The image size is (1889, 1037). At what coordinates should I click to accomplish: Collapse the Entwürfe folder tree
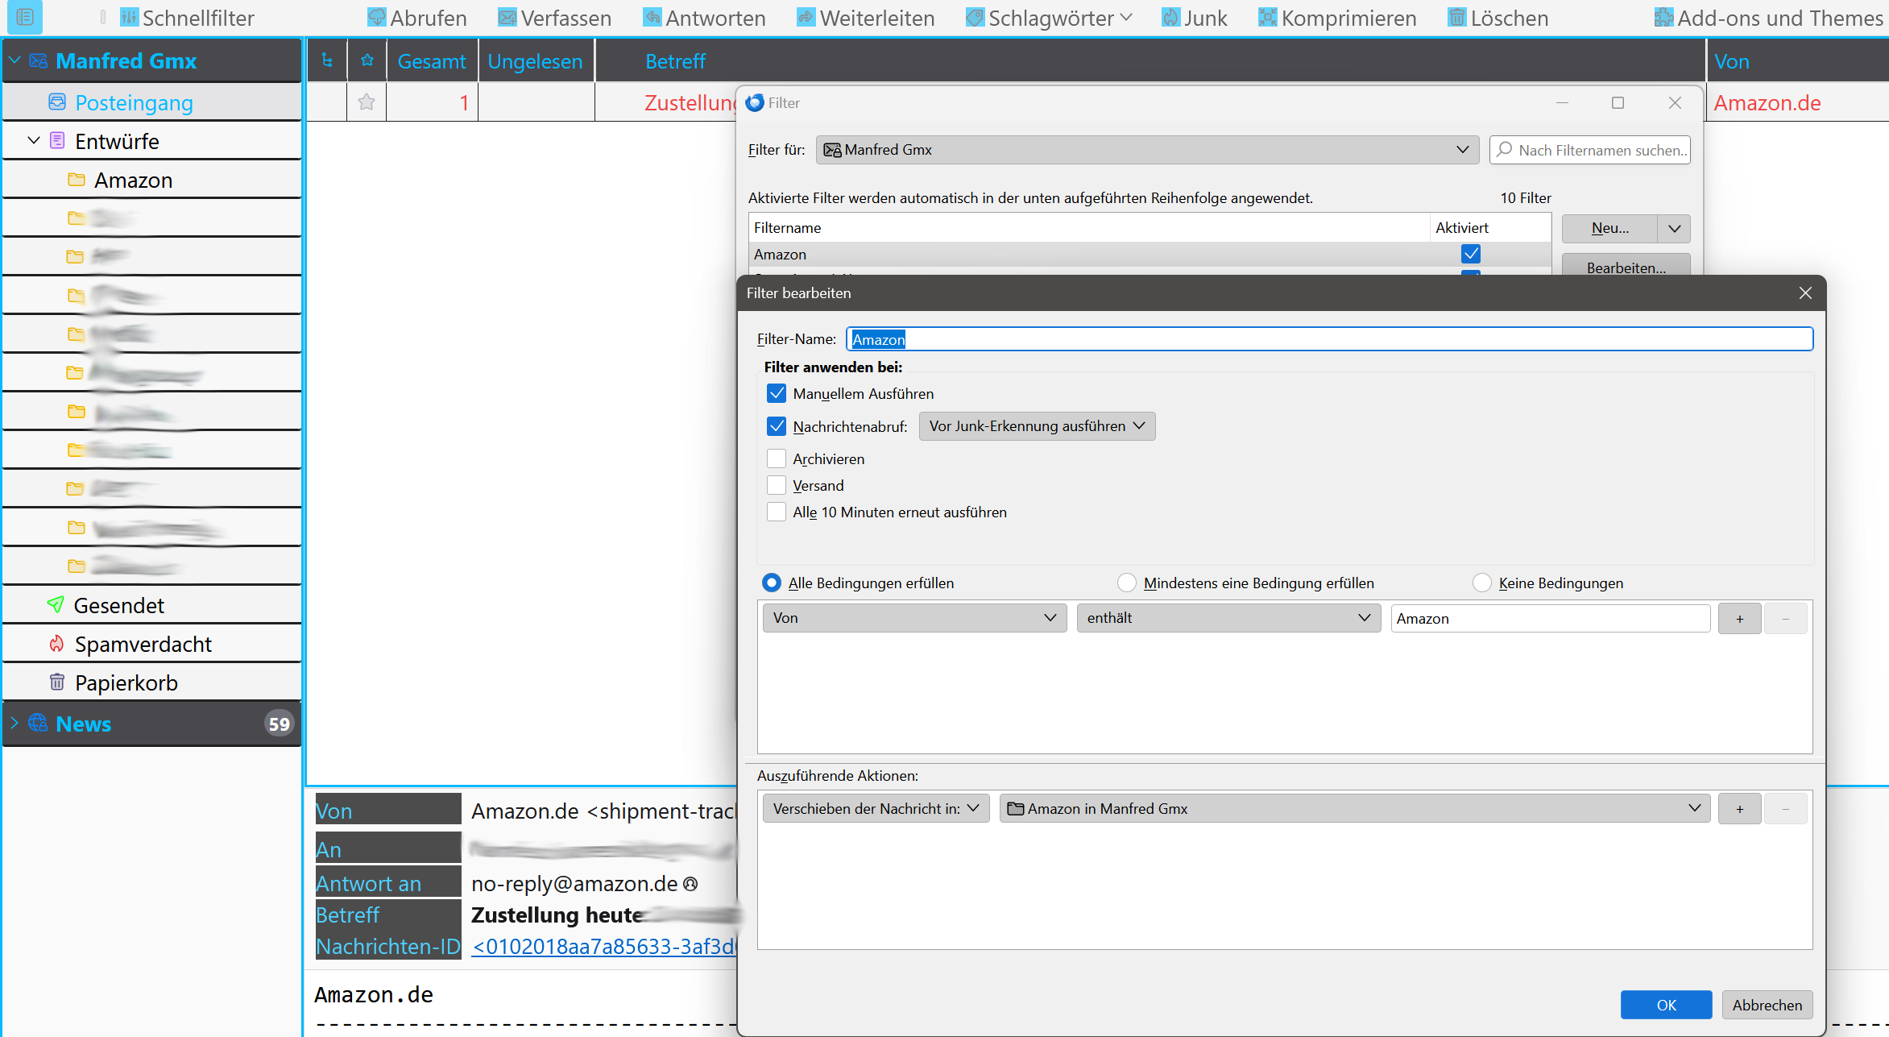[34, 141]
